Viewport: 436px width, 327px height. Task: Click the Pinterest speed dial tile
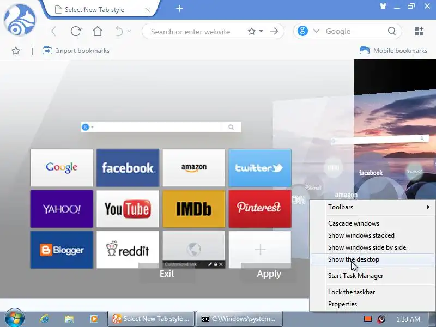click(260, 209)
